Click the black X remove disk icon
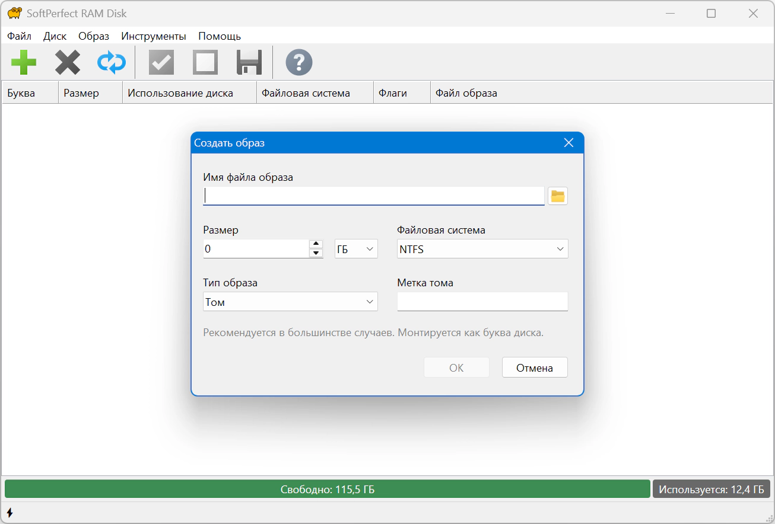 (x=68, y=62)
